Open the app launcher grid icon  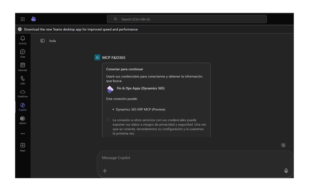pyautogui.click(x=23, y=19)
